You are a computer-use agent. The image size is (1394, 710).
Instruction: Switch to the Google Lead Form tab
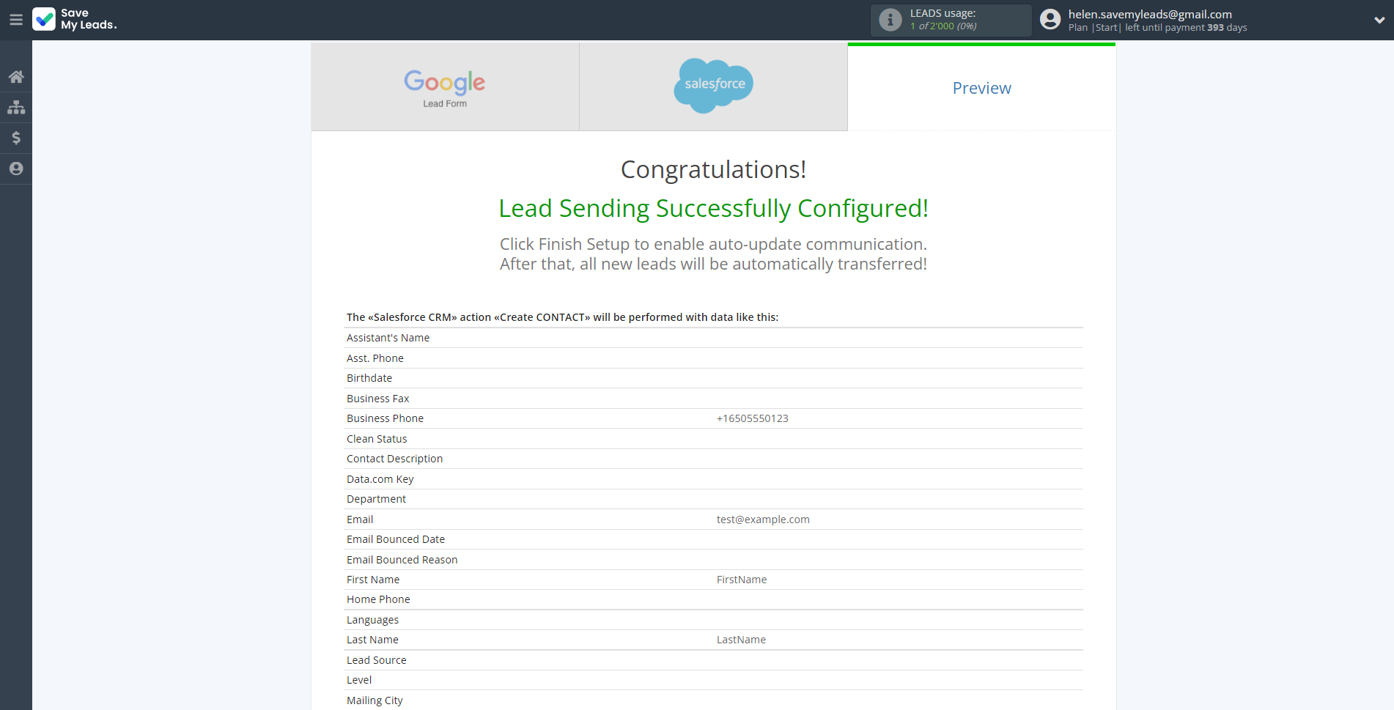445,87
